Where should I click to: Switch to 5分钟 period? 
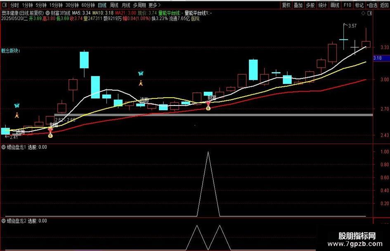click(x=41, y=5)
